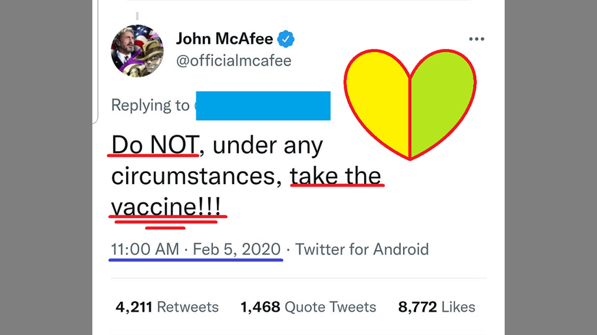
Task: Click the blue redacted reply-to box
Action: pos(263,106)
